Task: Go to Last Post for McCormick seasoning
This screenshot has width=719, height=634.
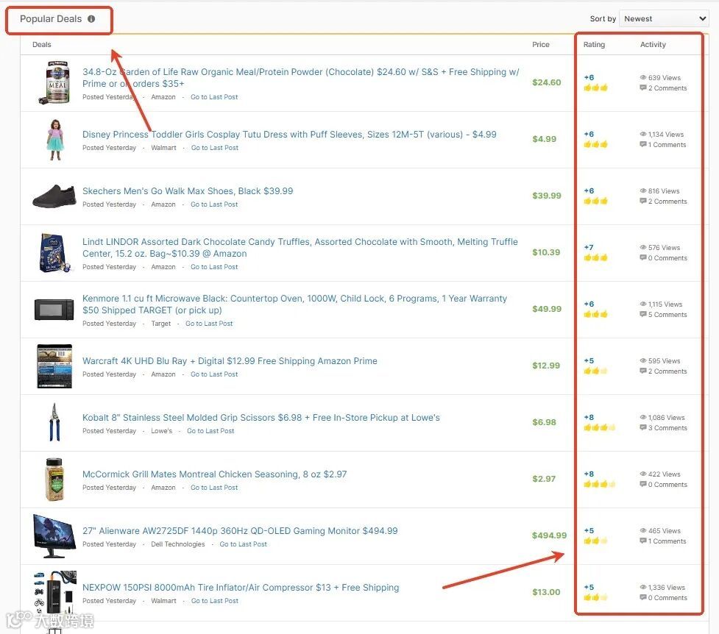Action: pyautogui.click(x=214, y=488)
